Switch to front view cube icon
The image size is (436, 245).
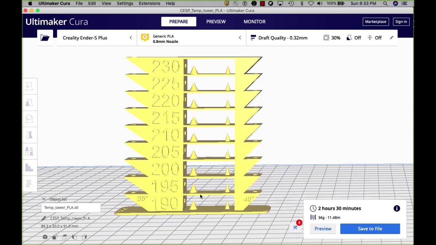[54, 237]
